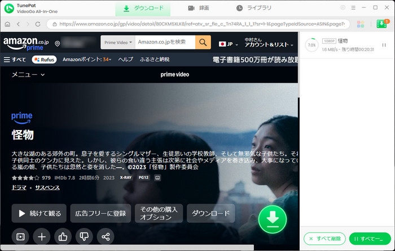Viewport: 395px width, 251px height.
Task: Open the settings gear in title bar
Action: click(x=343, y=7)
